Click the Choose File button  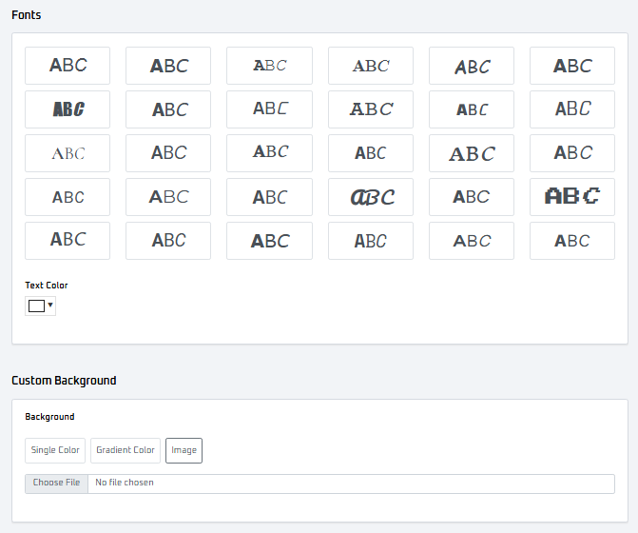56,484
